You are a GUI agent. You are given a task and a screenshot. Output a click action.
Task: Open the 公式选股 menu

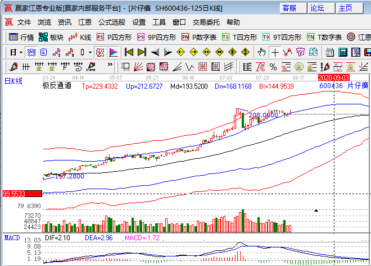[112, 22]
